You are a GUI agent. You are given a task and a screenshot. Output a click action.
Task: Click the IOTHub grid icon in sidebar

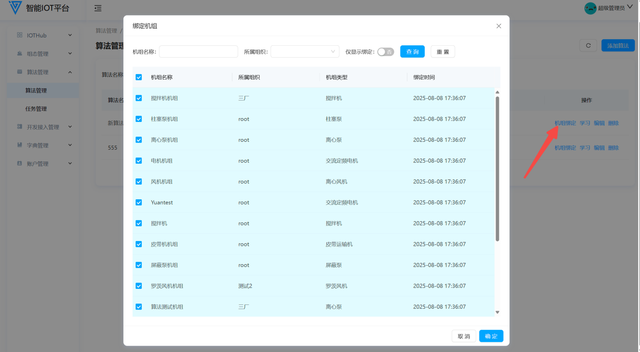19,35
